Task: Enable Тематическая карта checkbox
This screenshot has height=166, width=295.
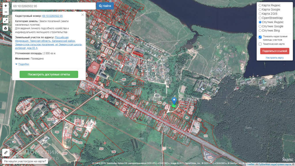Action: [x=260, y=44]
